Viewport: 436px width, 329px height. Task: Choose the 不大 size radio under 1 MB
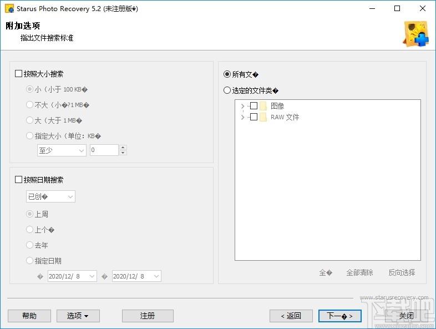[x=29, y=105]
